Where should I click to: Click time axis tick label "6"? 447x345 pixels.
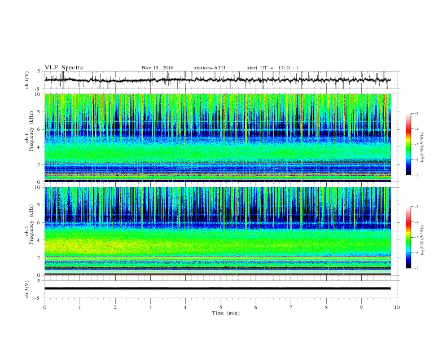pos(256,307)
